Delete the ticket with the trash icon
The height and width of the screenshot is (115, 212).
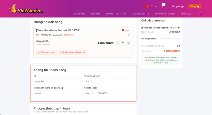click(x=129, y=35)
